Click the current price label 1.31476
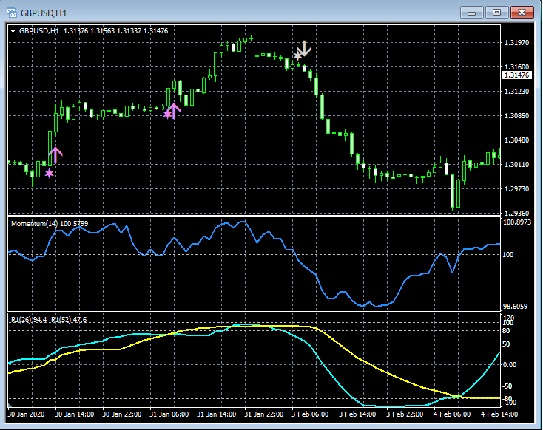The height and width of the screenshot is (430, 543). coord(516,75)
